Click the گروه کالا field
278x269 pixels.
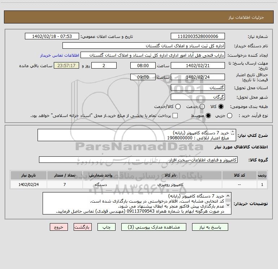coord(138,160)
